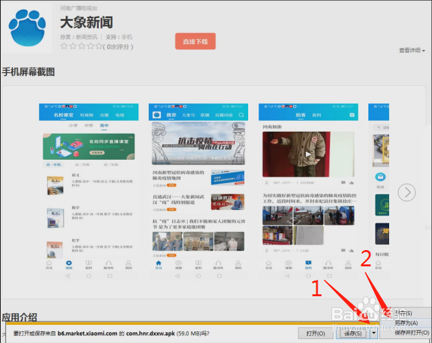Click the 新闻资讯 category text

pos(86,37)
